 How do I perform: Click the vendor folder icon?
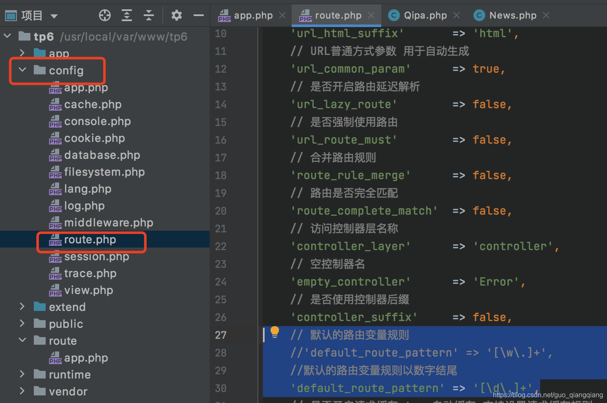[40, 391]
